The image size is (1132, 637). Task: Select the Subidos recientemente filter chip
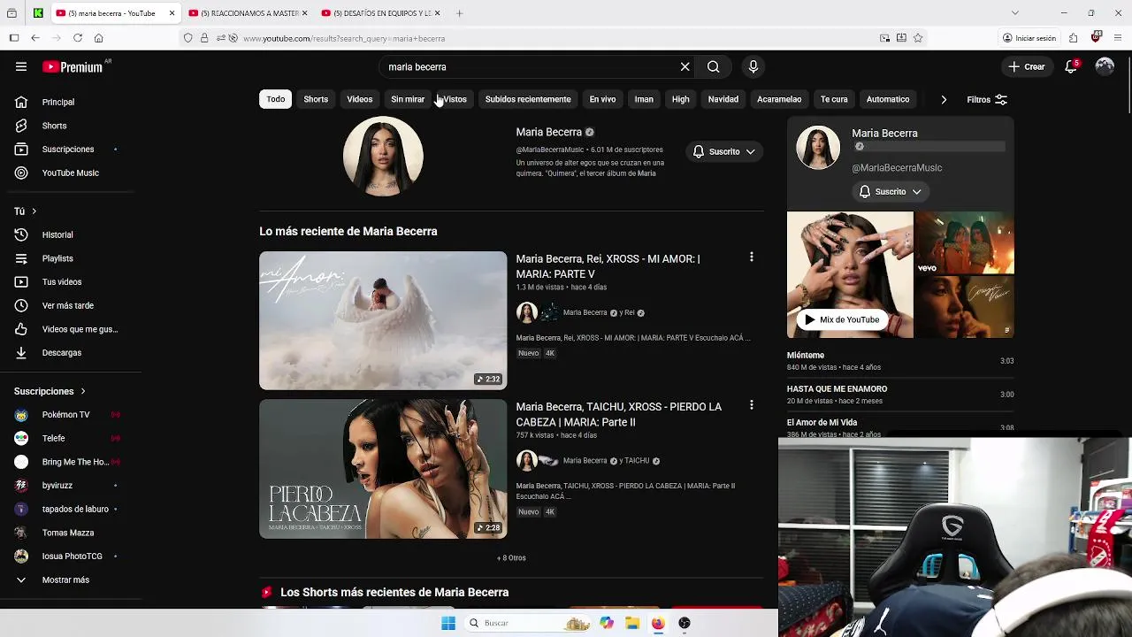[528, 99]
